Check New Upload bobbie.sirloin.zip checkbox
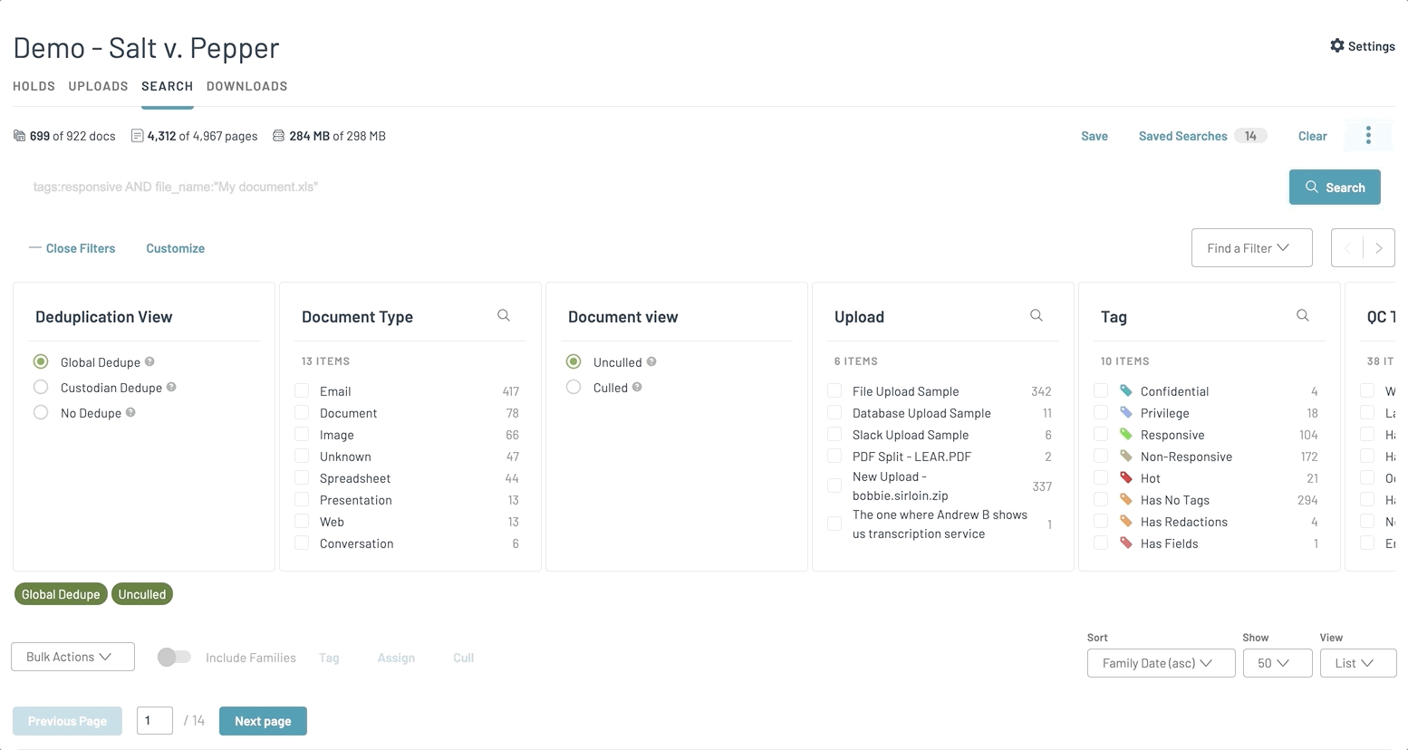Viewport: 1408px width, 750px height. (x=834, y=486)
